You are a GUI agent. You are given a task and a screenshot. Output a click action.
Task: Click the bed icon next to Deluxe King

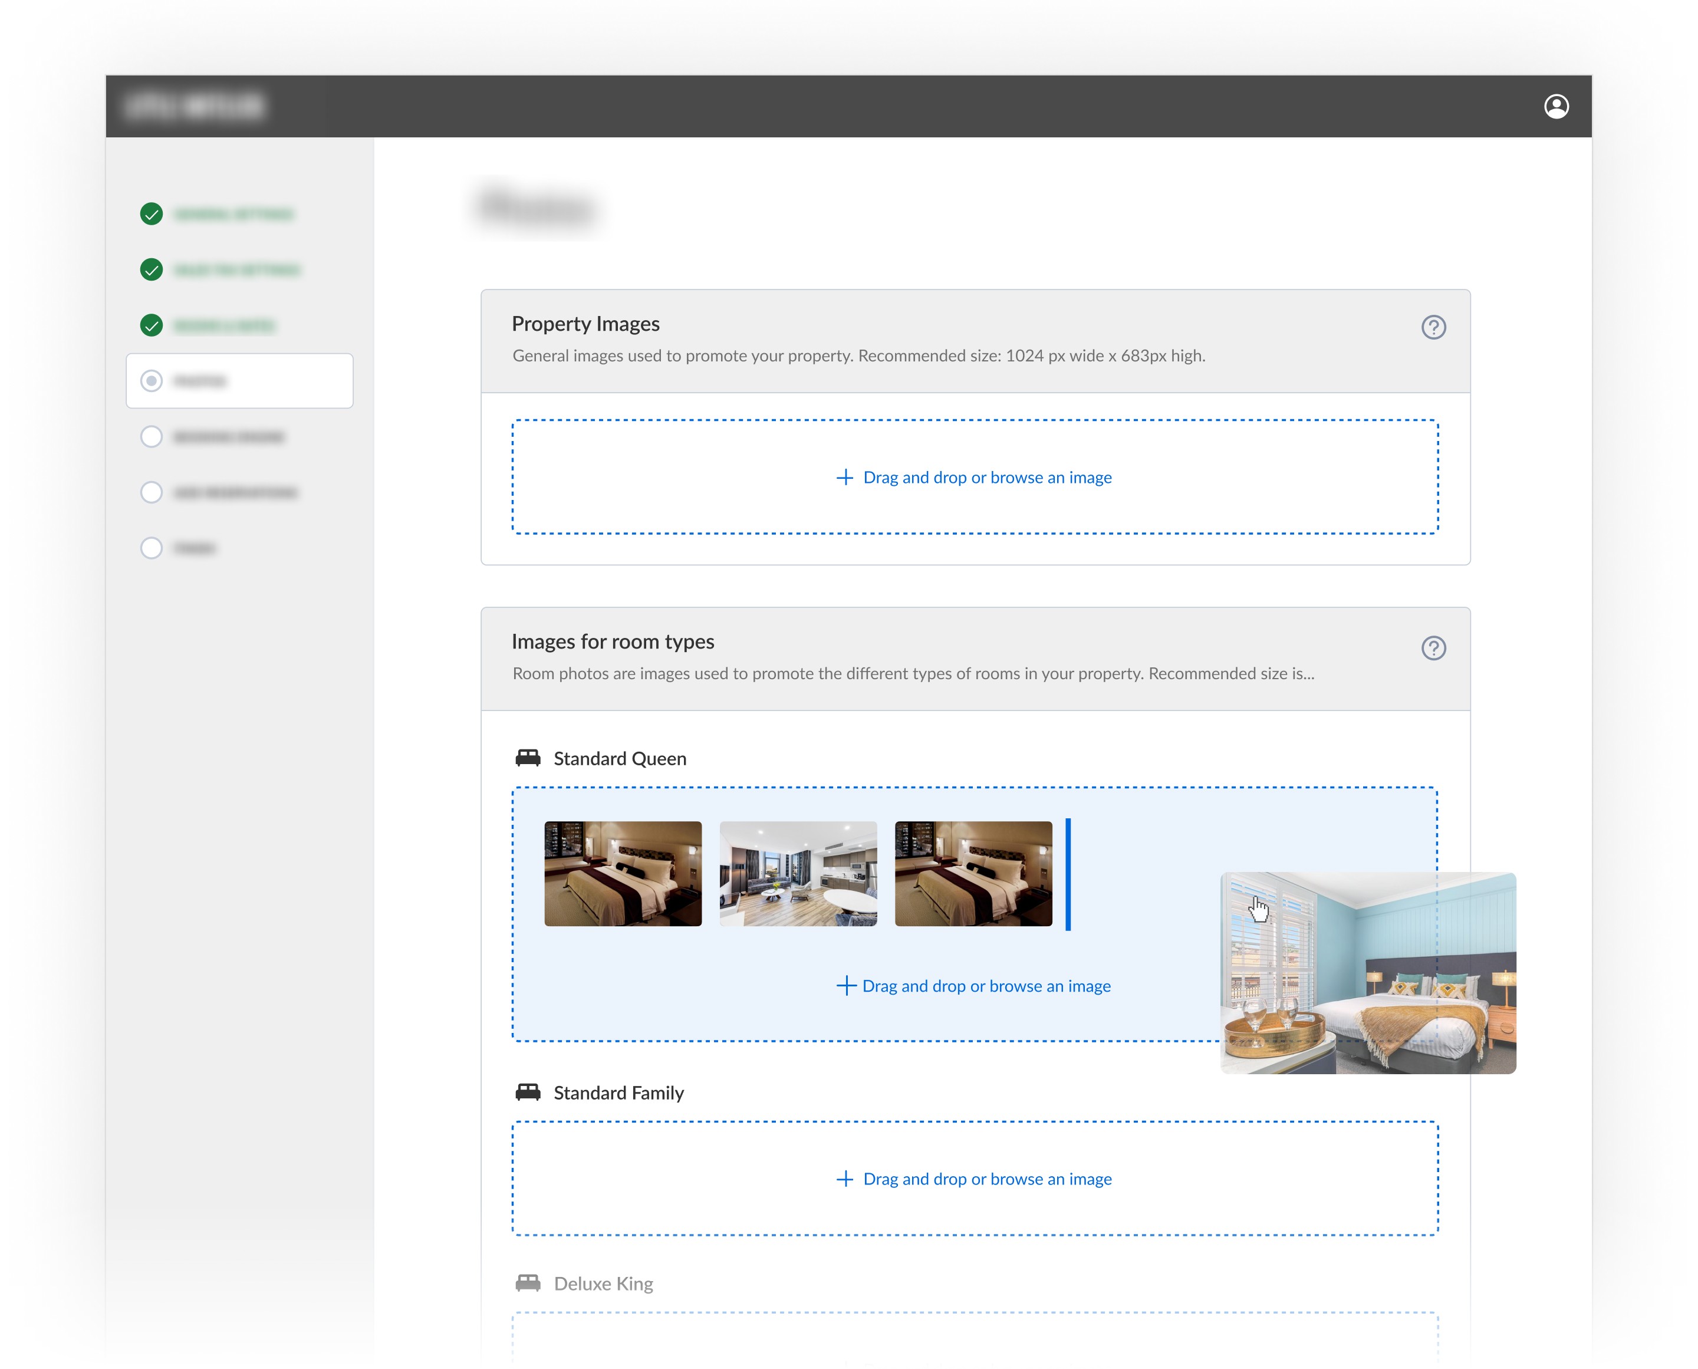pyautogui.click(x=528, y=1283)
